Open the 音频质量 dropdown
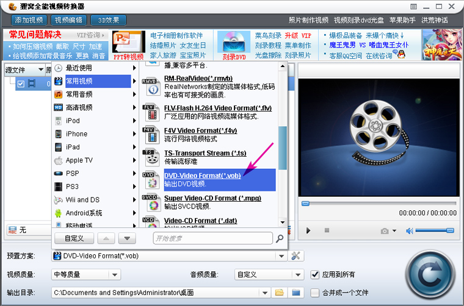The height and width of the screenshot is (306, 464). [298, 275]
